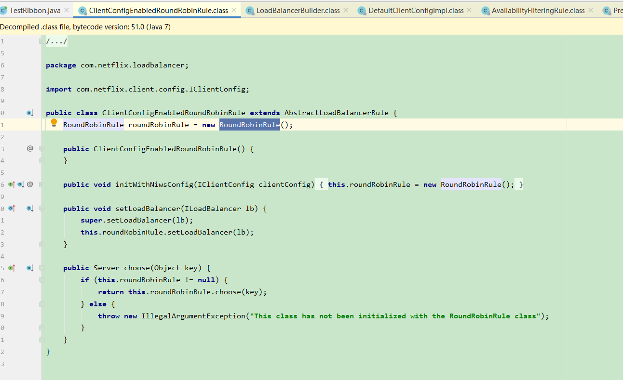Collapse the else block fold marker
623x380 pixels.
click(41, 304)
